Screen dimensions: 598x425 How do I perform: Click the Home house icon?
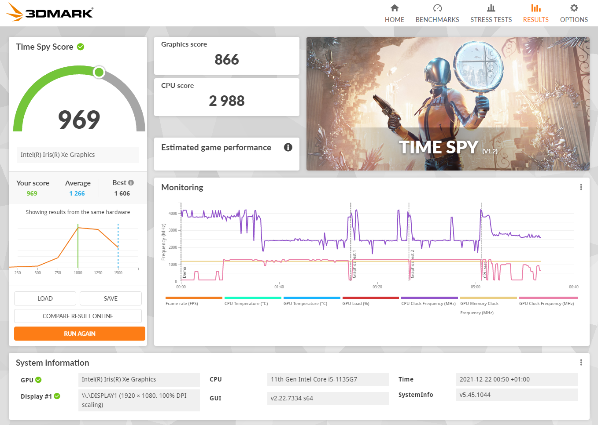click(395, 8)
